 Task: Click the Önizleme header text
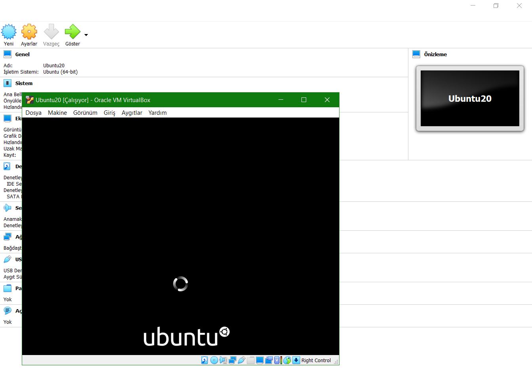[435, 55]
